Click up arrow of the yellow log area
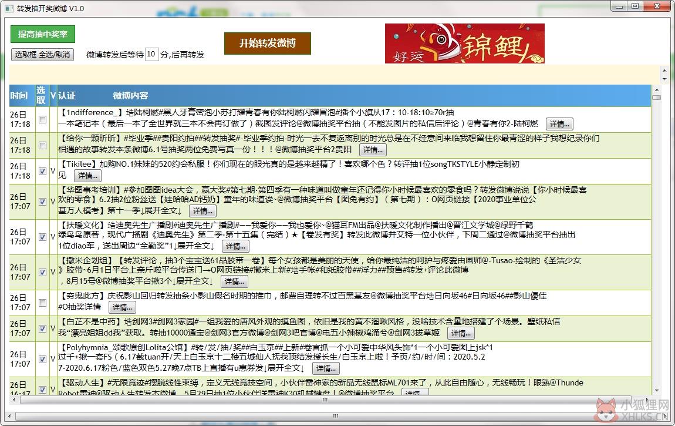Screen dimensions: 675x426 tap(664, 71)
